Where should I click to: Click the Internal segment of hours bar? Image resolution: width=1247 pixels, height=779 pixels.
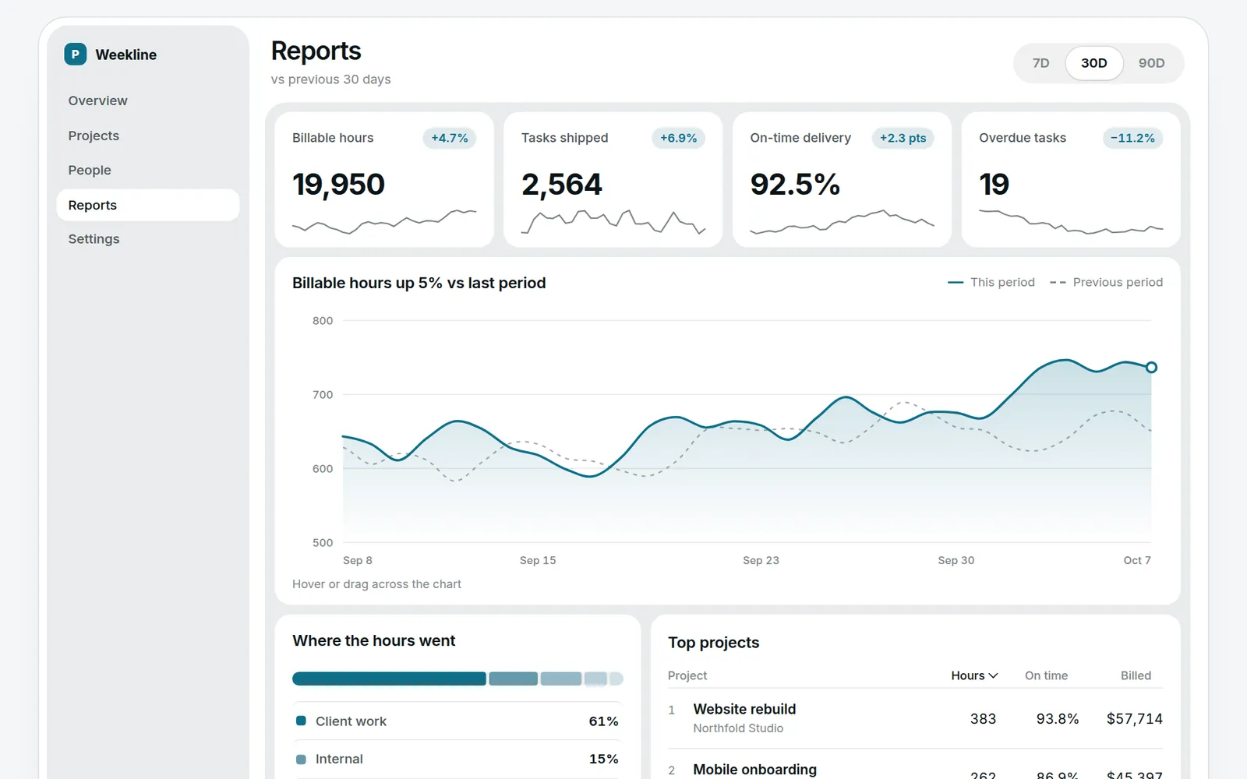pos(513,679)
